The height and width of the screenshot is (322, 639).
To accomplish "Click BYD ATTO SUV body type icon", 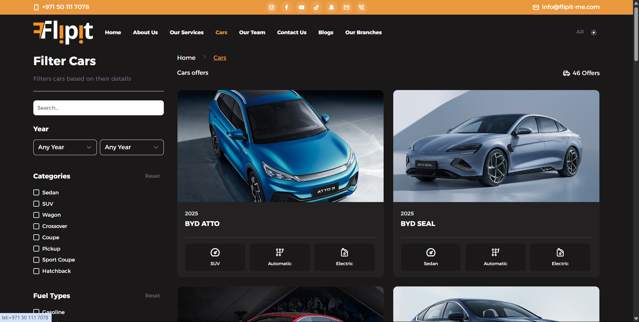I will click(215, 253).
